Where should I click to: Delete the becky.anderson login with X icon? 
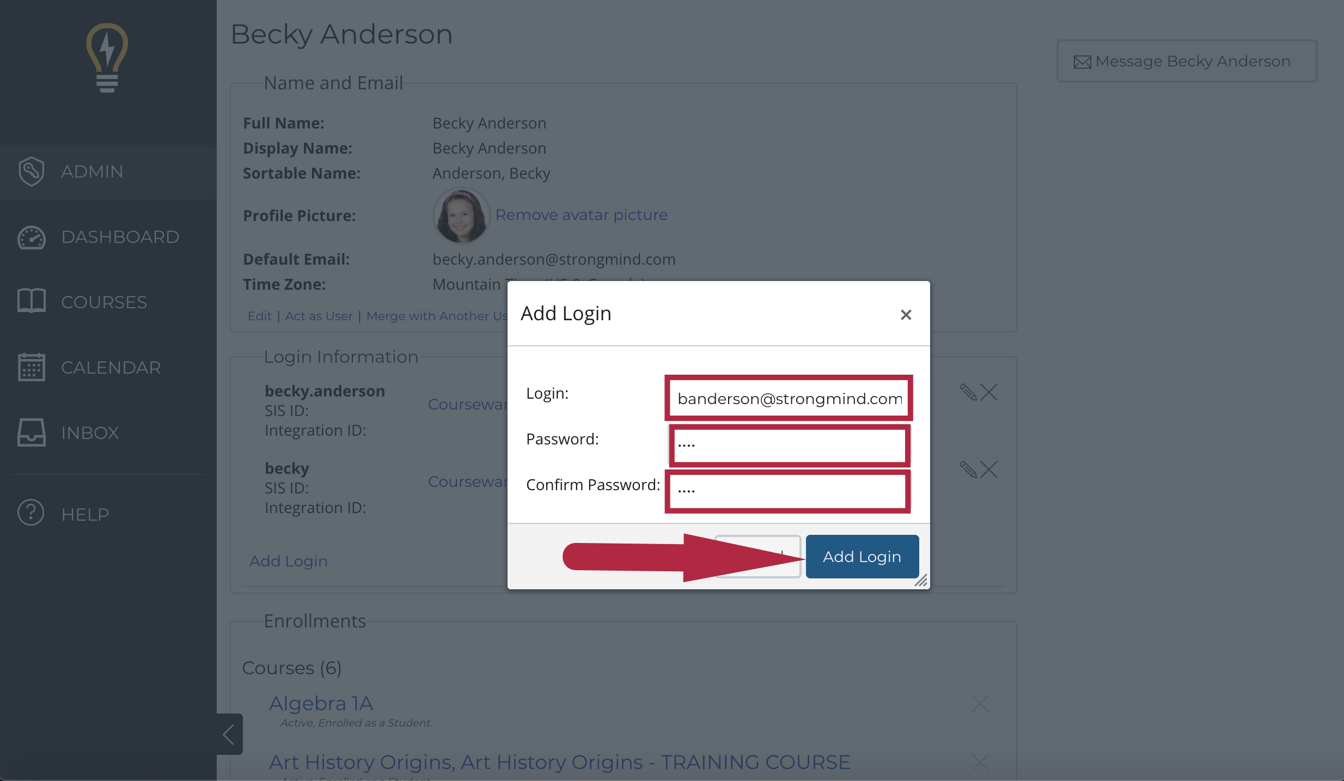coord(989,392)
